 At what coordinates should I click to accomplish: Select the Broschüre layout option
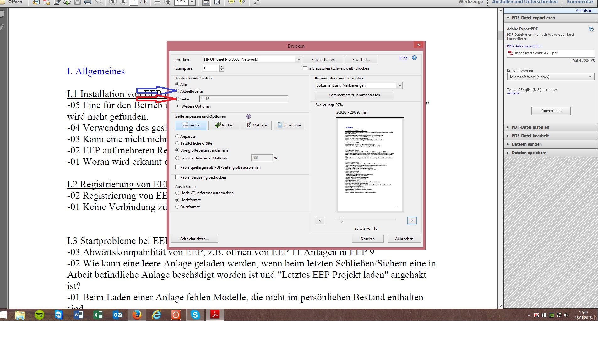[289, 125]
